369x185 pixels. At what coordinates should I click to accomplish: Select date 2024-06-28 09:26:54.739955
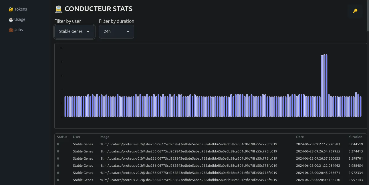tap(318, 151)
